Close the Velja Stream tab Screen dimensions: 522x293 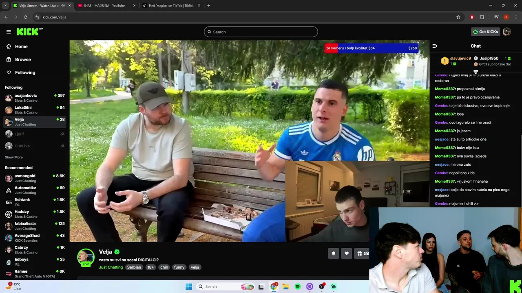(x=69, y=5)
